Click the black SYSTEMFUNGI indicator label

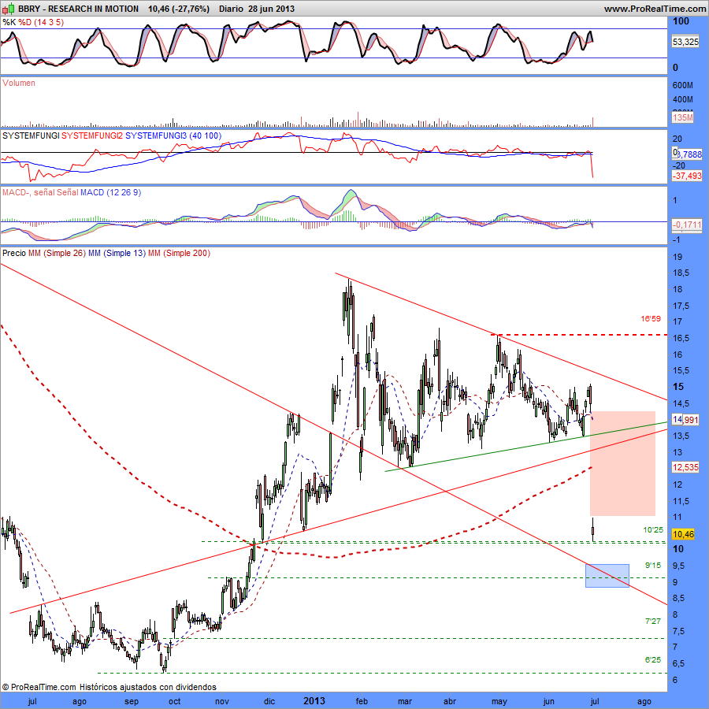click(x=31, y=135)
